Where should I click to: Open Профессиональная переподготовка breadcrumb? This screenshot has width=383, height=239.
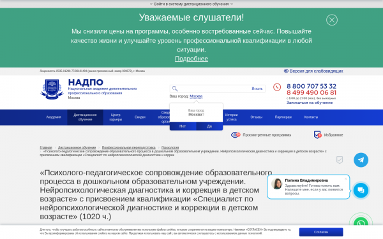(128, 148)
